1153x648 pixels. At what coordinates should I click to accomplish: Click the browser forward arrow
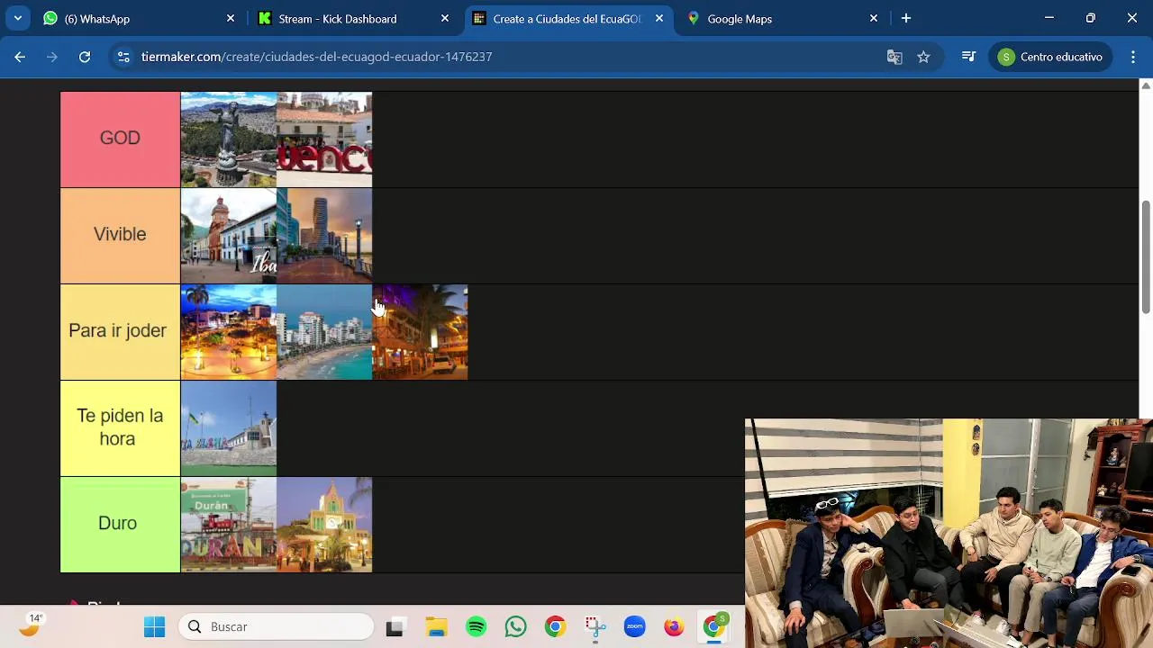(x=52, y=57)
